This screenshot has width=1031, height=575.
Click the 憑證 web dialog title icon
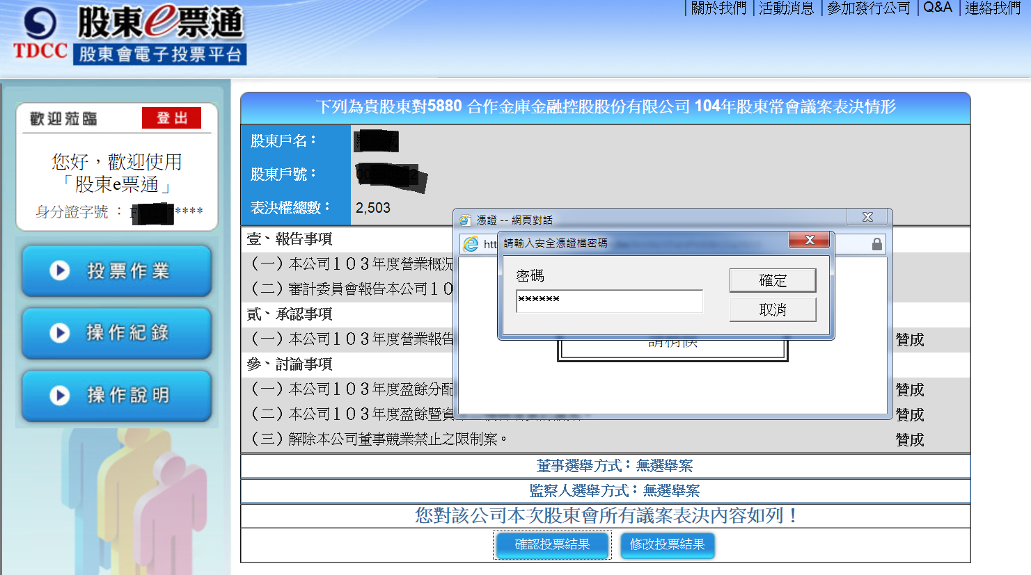(465, 220)
